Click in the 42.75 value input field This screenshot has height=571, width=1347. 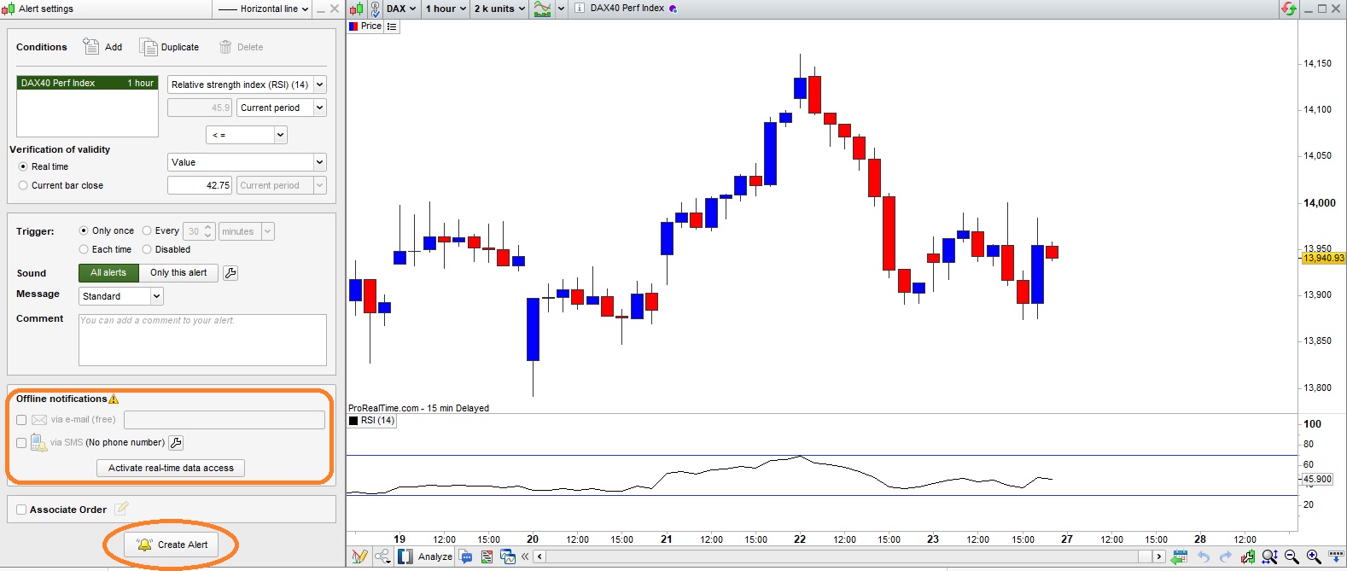tap(200, 185)
